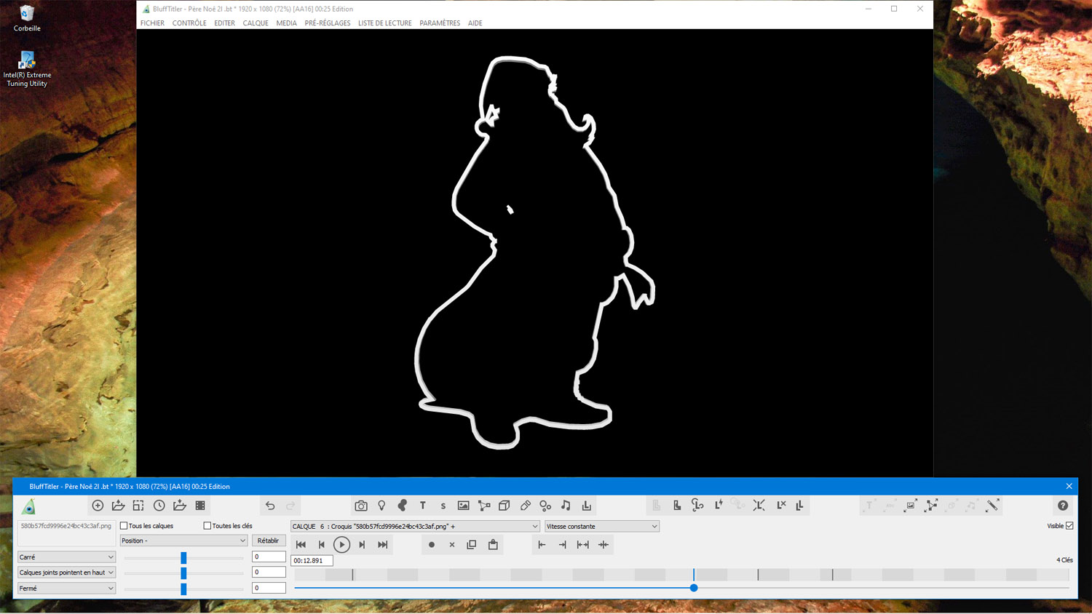Open help with the question mark icon
Screen dimensions: 1092x614
point(1063,506)
